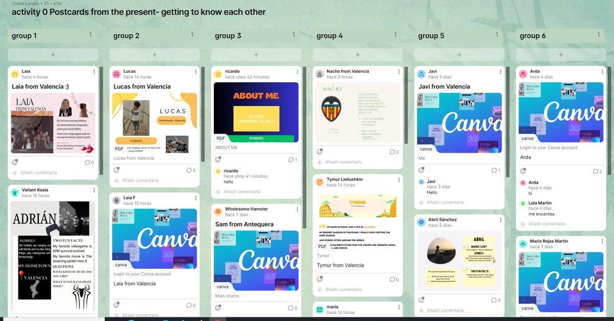The image size is (614, 321).
Task: Add comment on Lucas from Valencia post
Action: coord(140,180)
